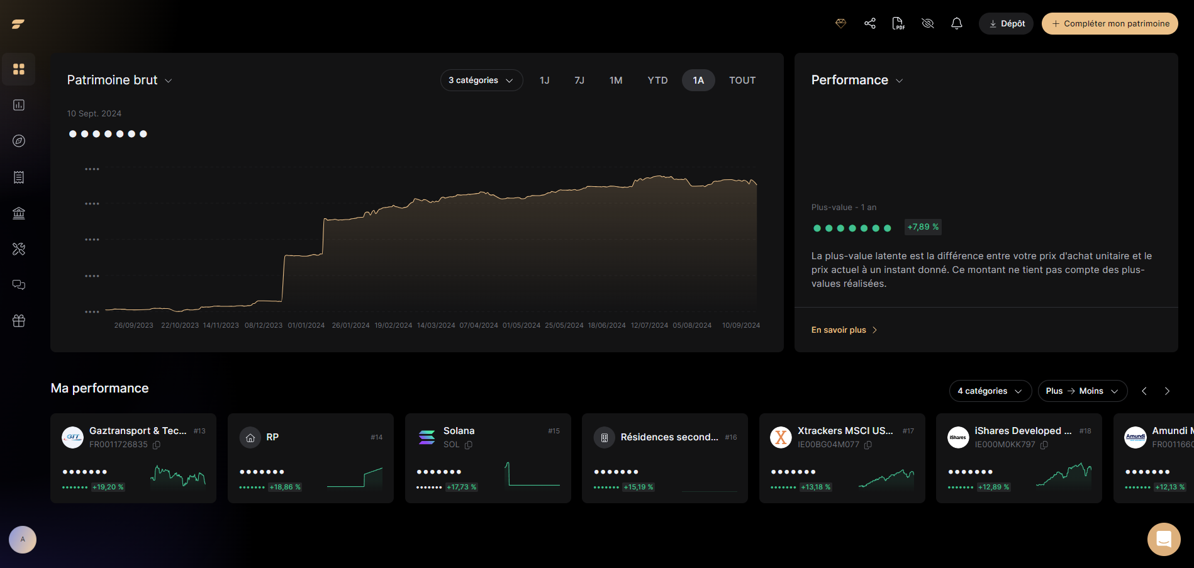The image size is (1194, 568).
Task: Click the +12,89 % iShares gain
Action: click(994, 487)
